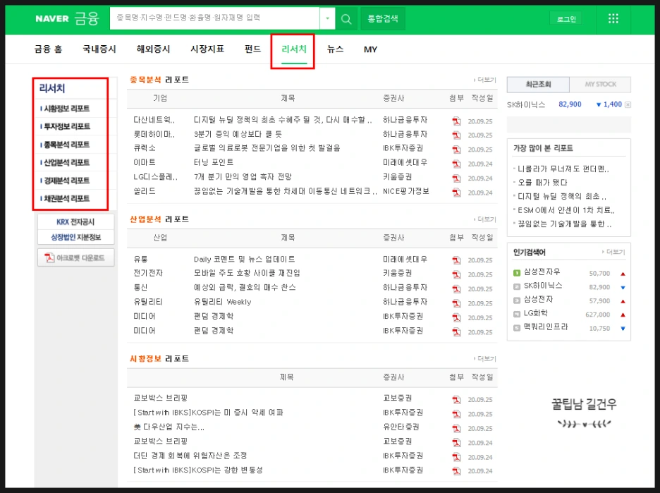Select the 리서치 menu tab
660x493 pixels.
pyautogui.click(x=294, y=49)
